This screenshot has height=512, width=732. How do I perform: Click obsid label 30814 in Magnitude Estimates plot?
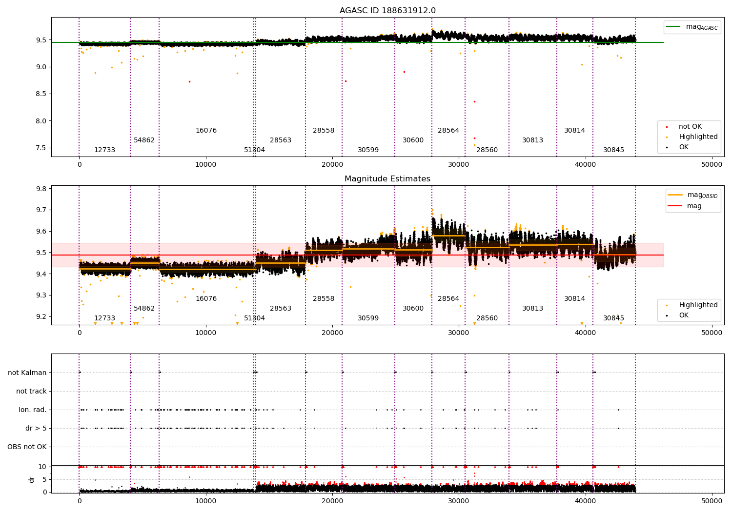coord(574,299)
